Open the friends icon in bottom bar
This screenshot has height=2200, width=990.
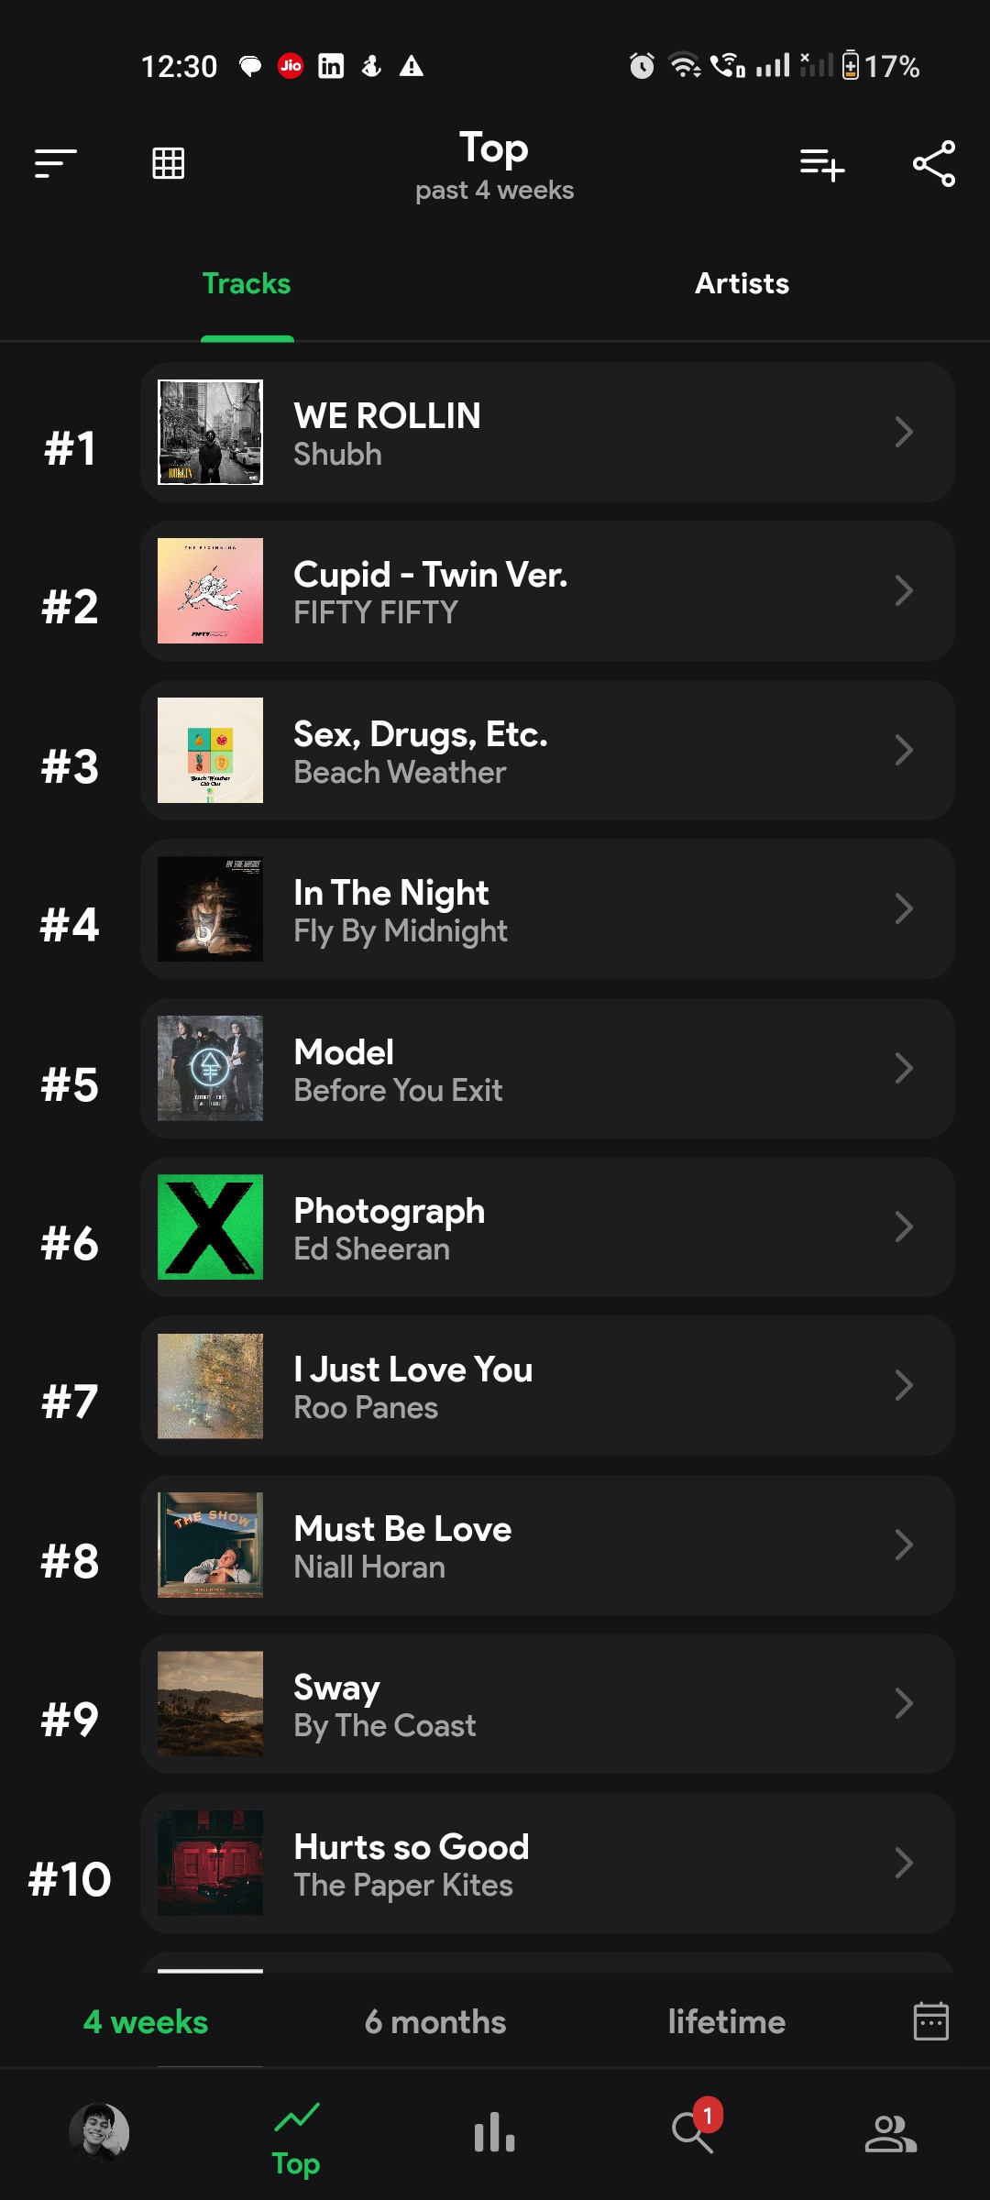(x=891, y=2133)
